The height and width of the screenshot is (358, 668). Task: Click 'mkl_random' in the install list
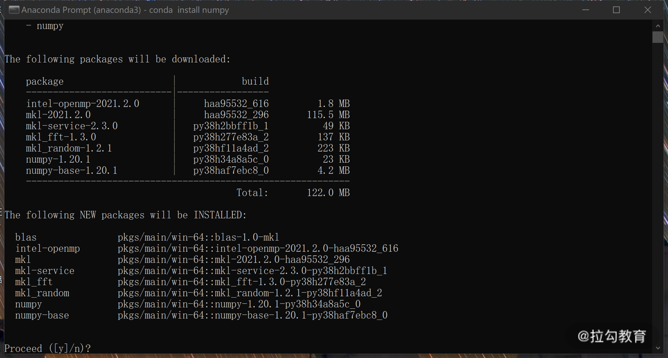click(42, 293)
